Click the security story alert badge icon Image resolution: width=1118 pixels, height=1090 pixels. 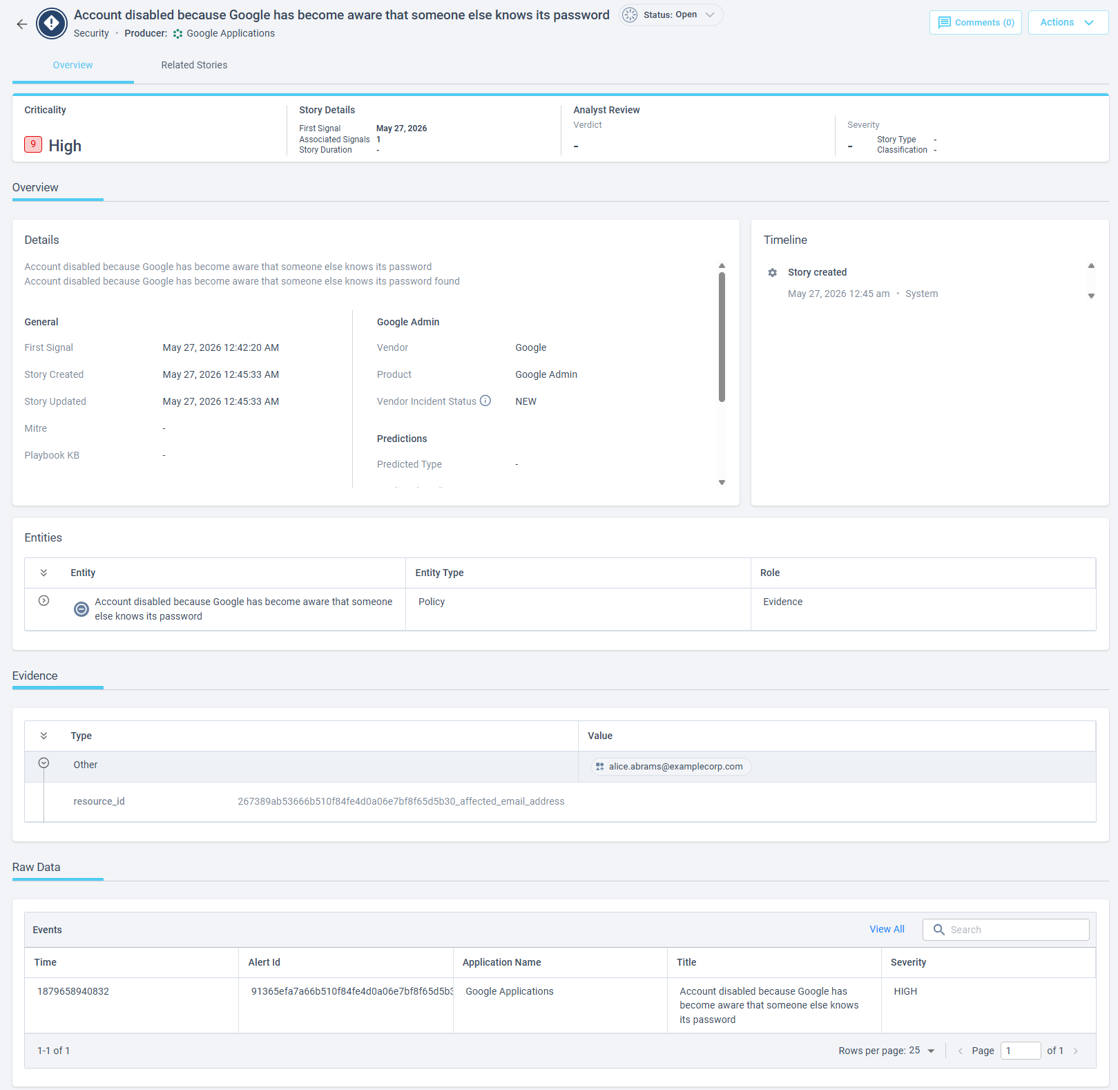click(52, 23)
